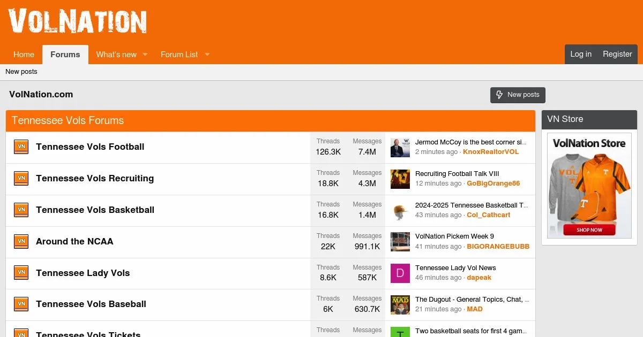The height and width of the screenshot is (337, 643).
Task: Click the '41 minutes ago' timestamp
Action: 438,247
